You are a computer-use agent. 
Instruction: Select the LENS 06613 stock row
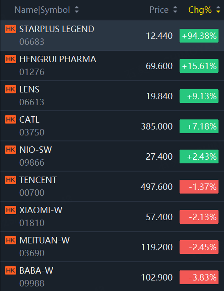(112, 96)
